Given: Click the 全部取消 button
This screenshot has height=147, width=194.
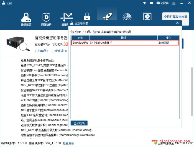Looking at the screenshot, I should click(x=79, y=123).
